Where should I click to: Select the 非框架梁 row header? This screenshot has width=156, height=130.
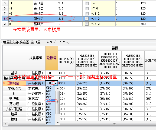[x=14, y=88]
